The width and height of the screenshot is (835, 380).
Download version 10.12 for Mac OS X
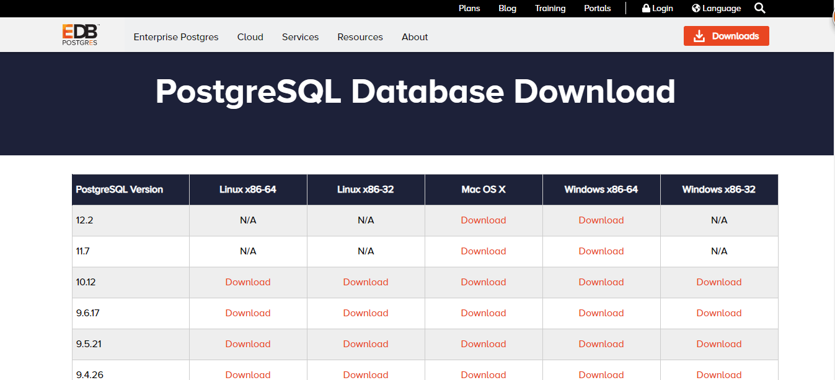point(484,282)
